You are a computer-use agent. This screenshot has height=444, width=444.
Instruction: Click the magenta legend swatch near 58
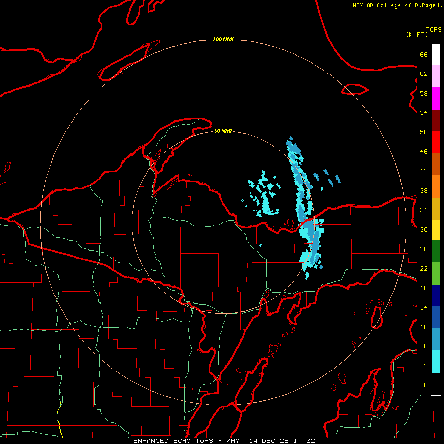[436, 98]
